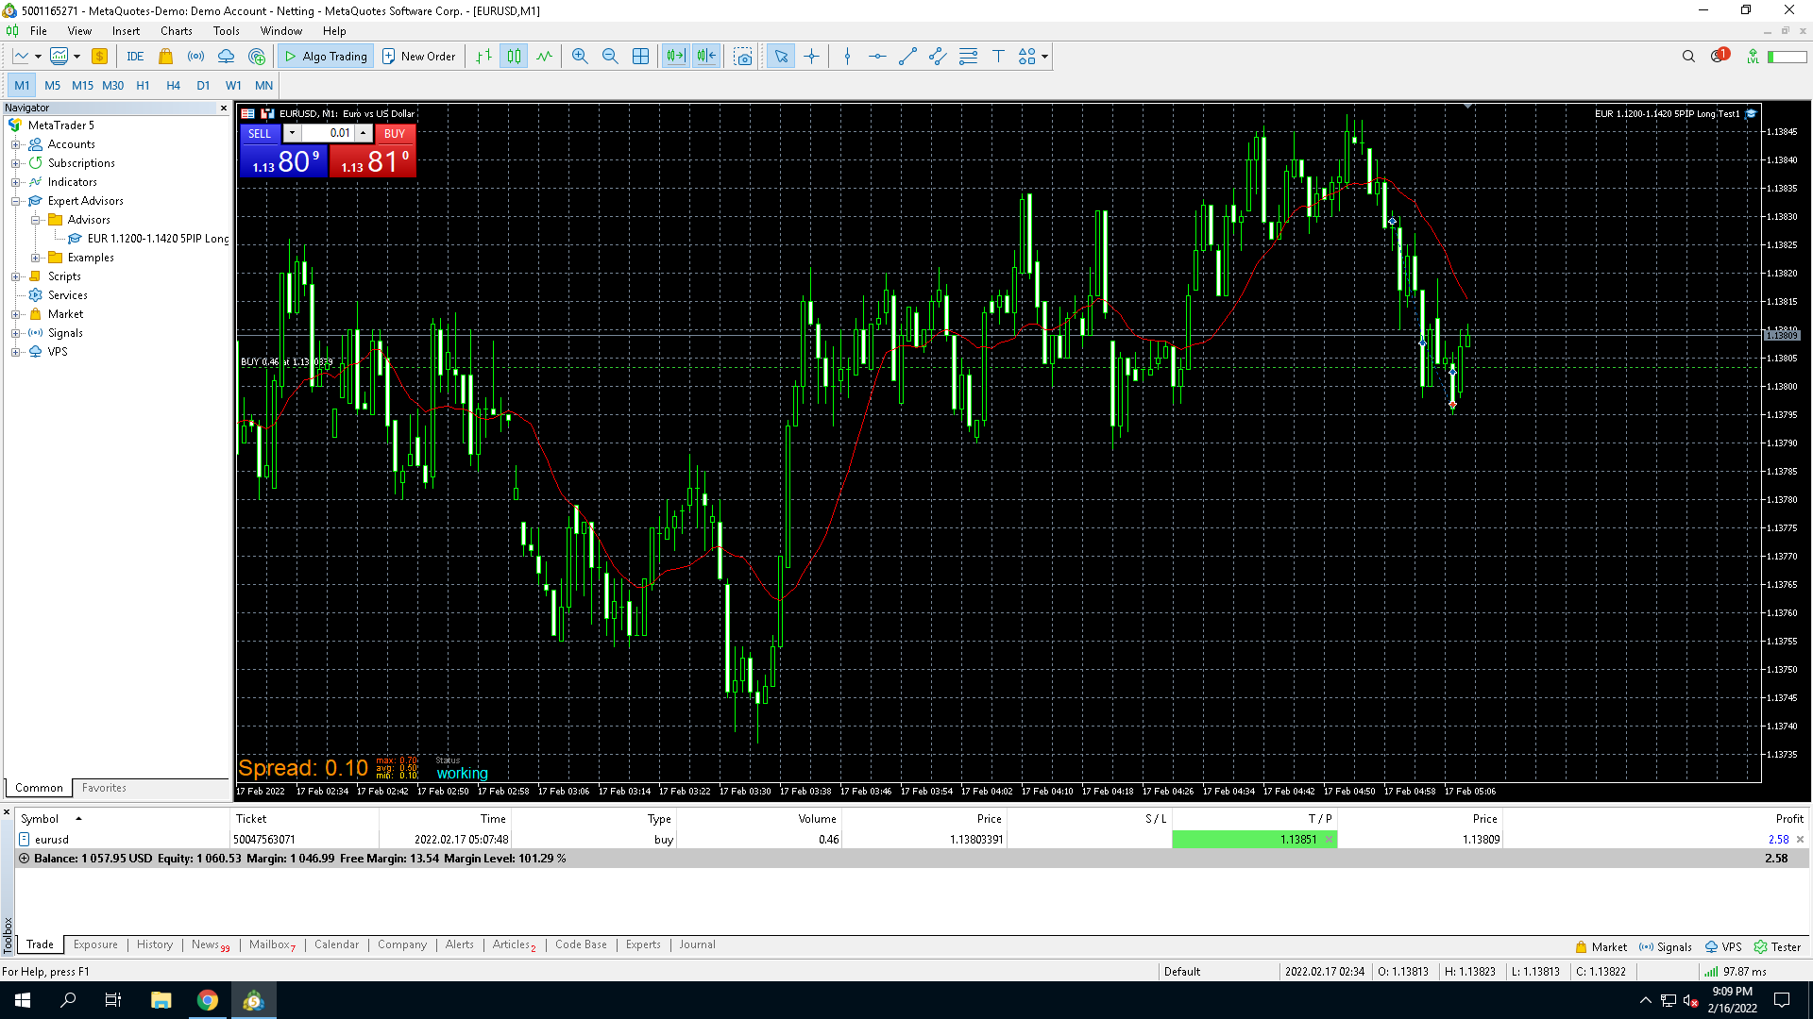The height and width of the screenshot is (1019, 1813).
Task: Open File Explorer from the taskbar
Action: point(161,1000)
